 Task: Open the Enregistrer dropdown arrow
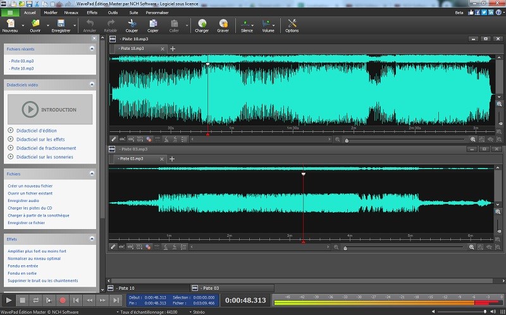tap(75, 25)
